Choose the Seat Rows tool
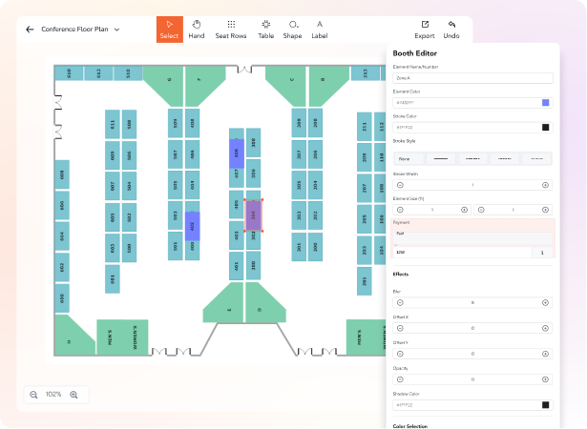The height and width of the screenshot is (429, 587). coord(231,30)
